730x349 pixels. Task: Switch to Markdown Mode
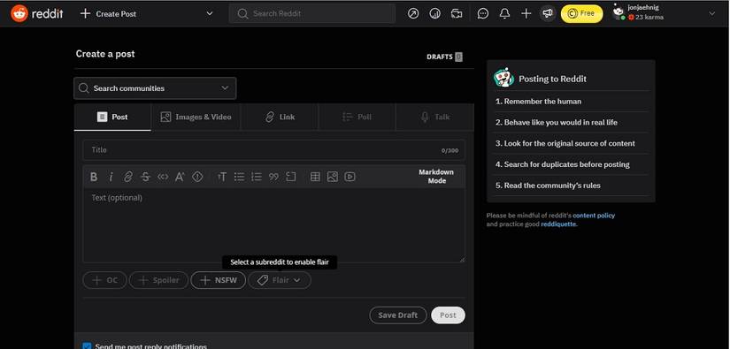[436, 176]
